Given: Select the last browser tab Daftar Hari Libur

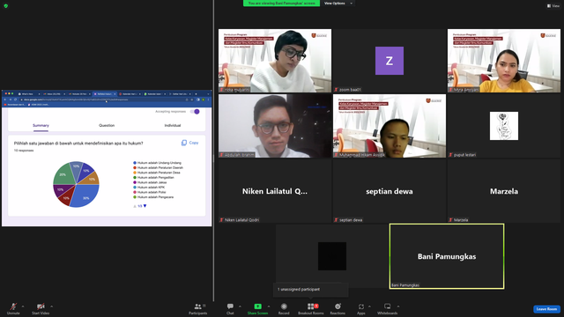Looking at the screenshot, I should coord(179,94).
